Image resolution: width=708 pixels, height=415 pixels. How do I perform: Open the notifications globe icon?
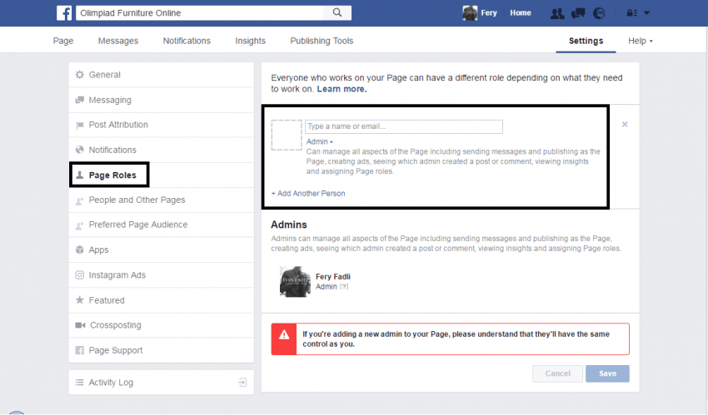598,13
